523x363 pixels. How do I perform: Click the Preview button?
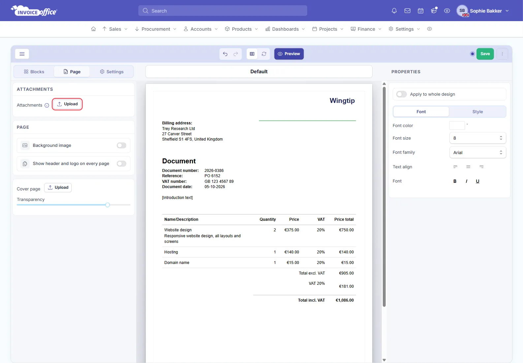pos(289,54)
